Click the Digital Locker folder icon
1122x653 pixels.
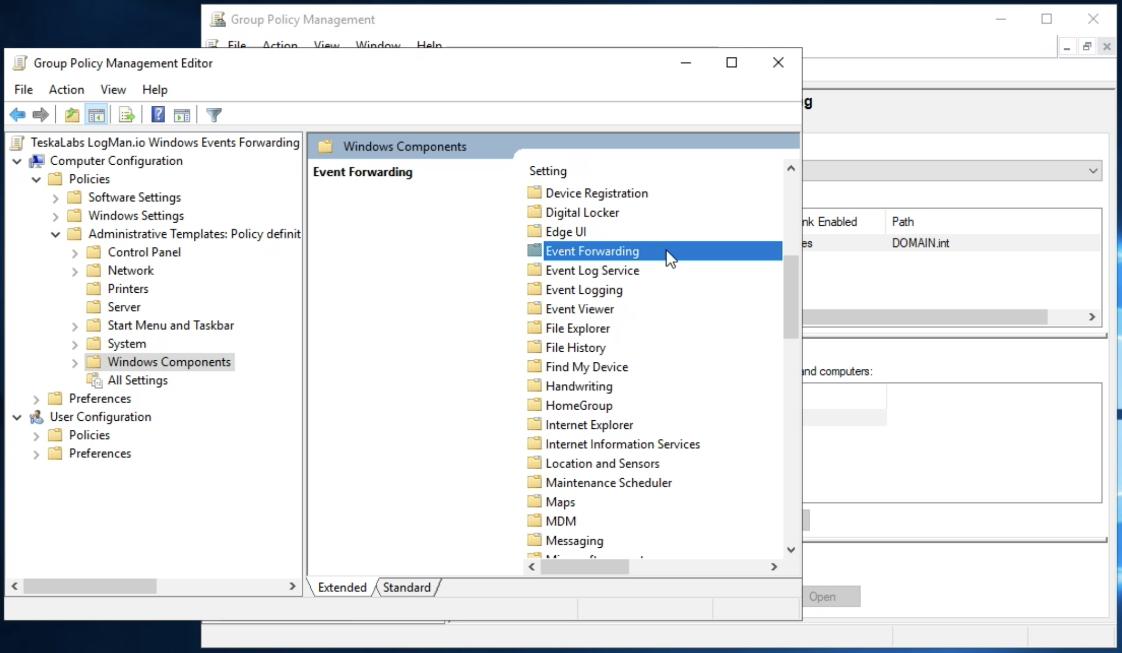[x=534, y=211]
